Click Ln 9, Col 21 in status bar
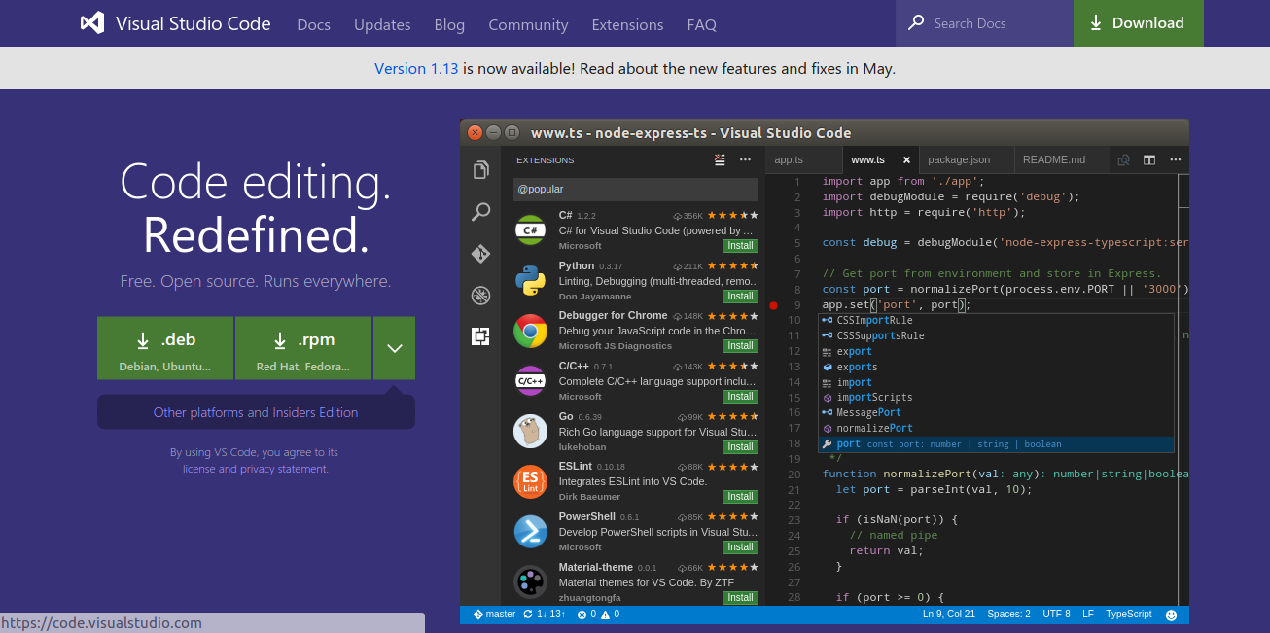Image resolution: width=1270 pixels, height=633 pixels. pos(949,615)
